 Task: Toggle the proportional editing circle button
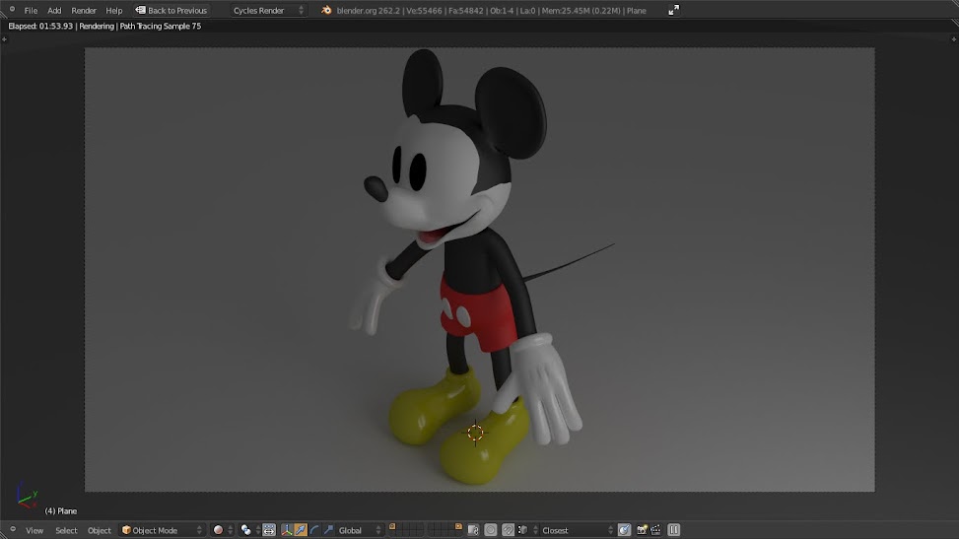490,530
